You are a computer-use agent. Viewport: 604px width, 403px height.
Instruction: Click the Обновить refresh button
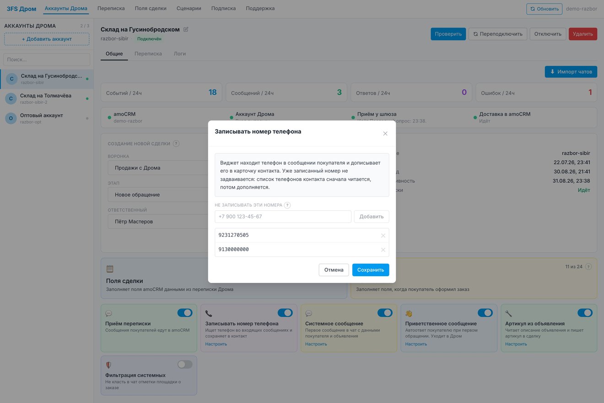coord(545,9)
